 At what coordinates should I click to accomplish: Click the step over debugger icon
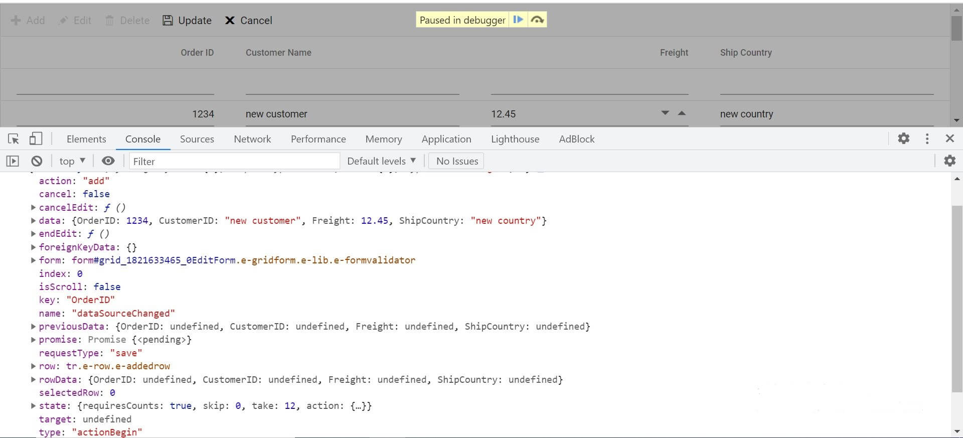tap(537, 20)
